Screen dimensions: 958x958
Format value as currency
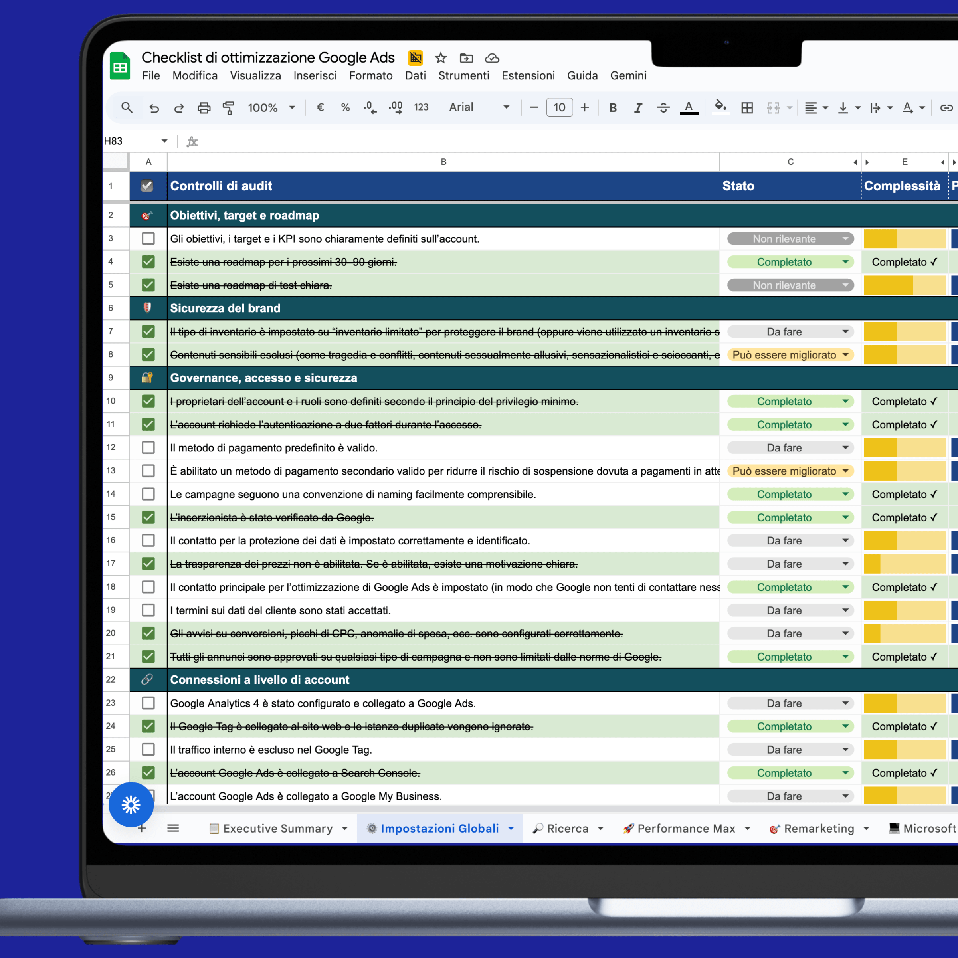[x=320, y=107]
